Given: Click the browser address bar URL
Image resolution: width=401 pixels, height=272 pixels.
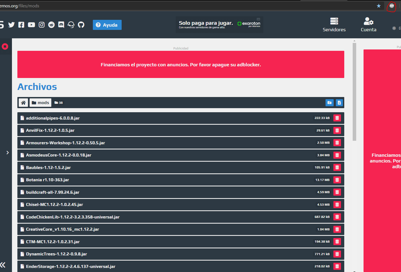Looking at the screenshot, I should (x=20, y=6).
